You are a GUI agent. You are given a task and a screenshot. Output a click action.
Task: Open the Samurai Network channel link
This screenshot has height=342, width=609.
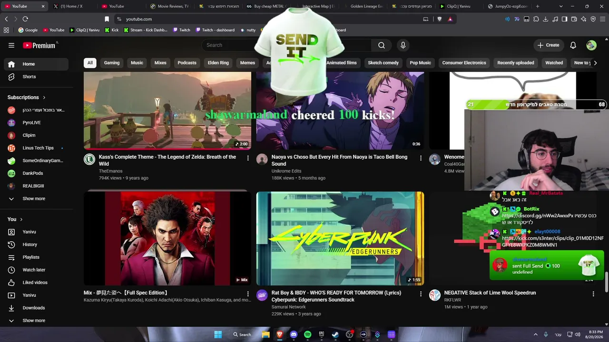point(289,307)
